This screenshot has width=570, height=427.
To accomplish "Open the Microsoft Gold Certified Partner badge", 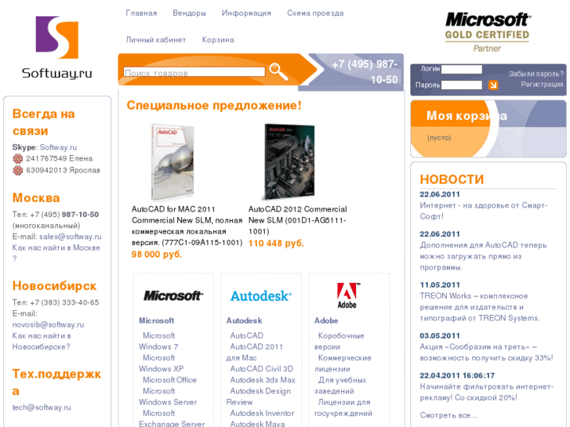I will (x=487, y=32).
